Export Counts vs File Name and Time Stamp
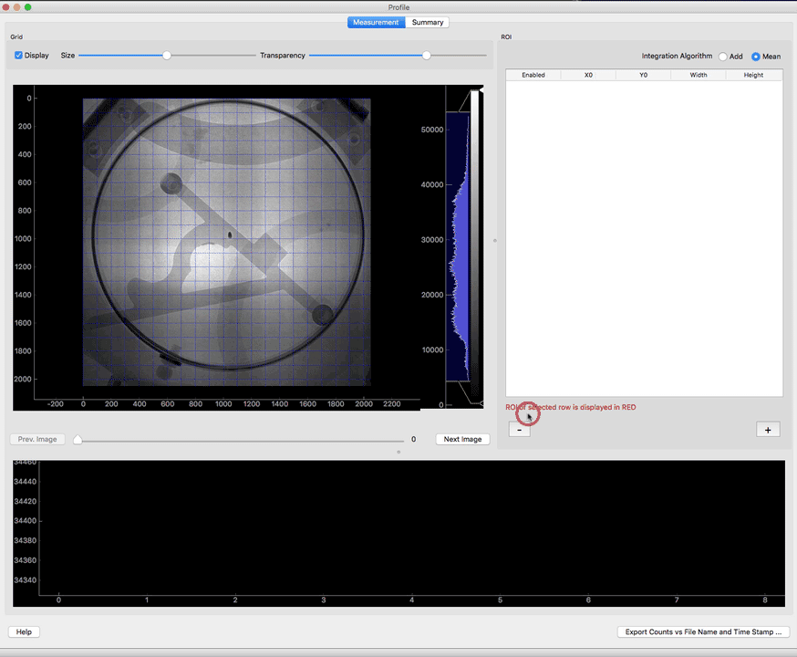 coord(703,631)
